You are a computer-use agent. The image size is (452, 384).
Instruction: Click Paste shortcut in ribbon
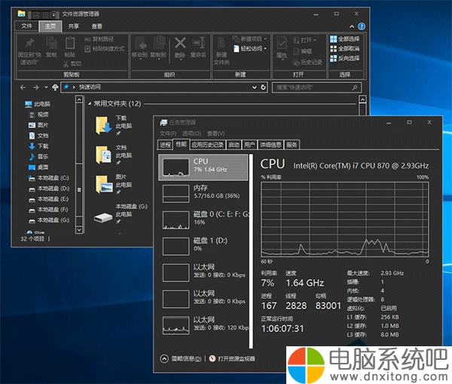(x=105, y=49)
